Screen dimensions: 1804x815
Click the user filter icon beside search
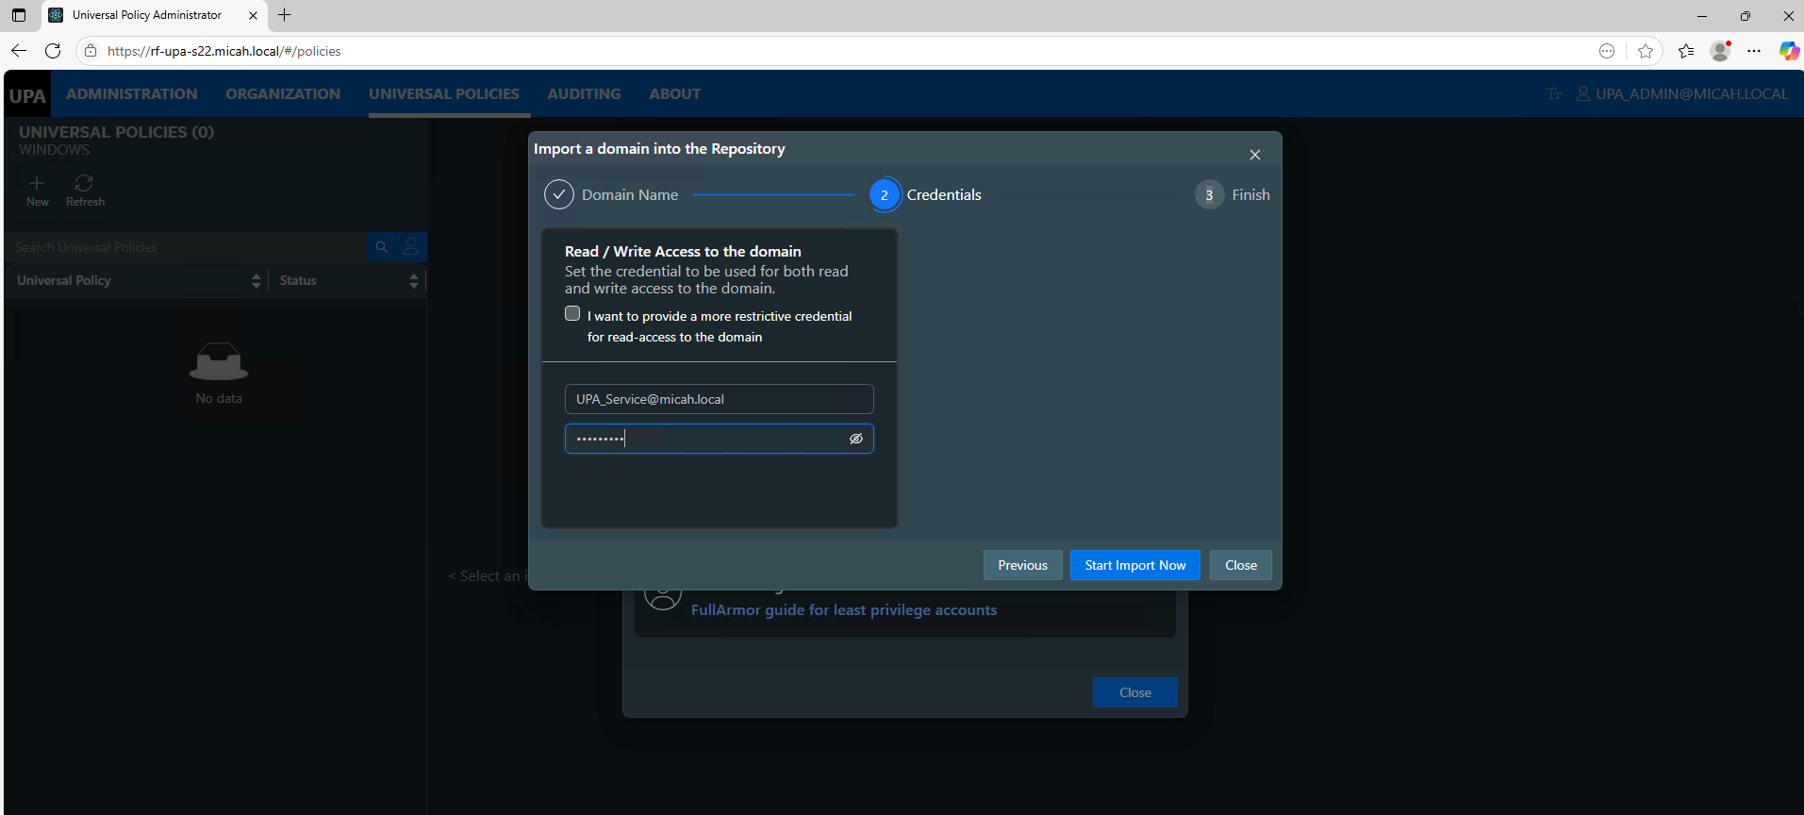point(411,247)
